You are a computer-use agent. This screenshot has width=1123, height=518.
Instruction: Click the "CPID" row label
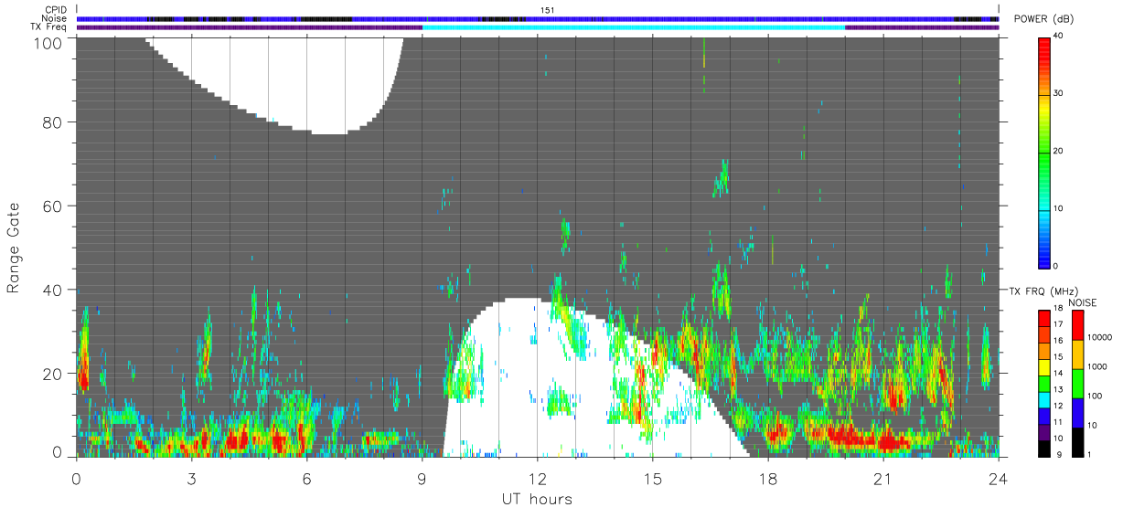click(x=56, y=10)
